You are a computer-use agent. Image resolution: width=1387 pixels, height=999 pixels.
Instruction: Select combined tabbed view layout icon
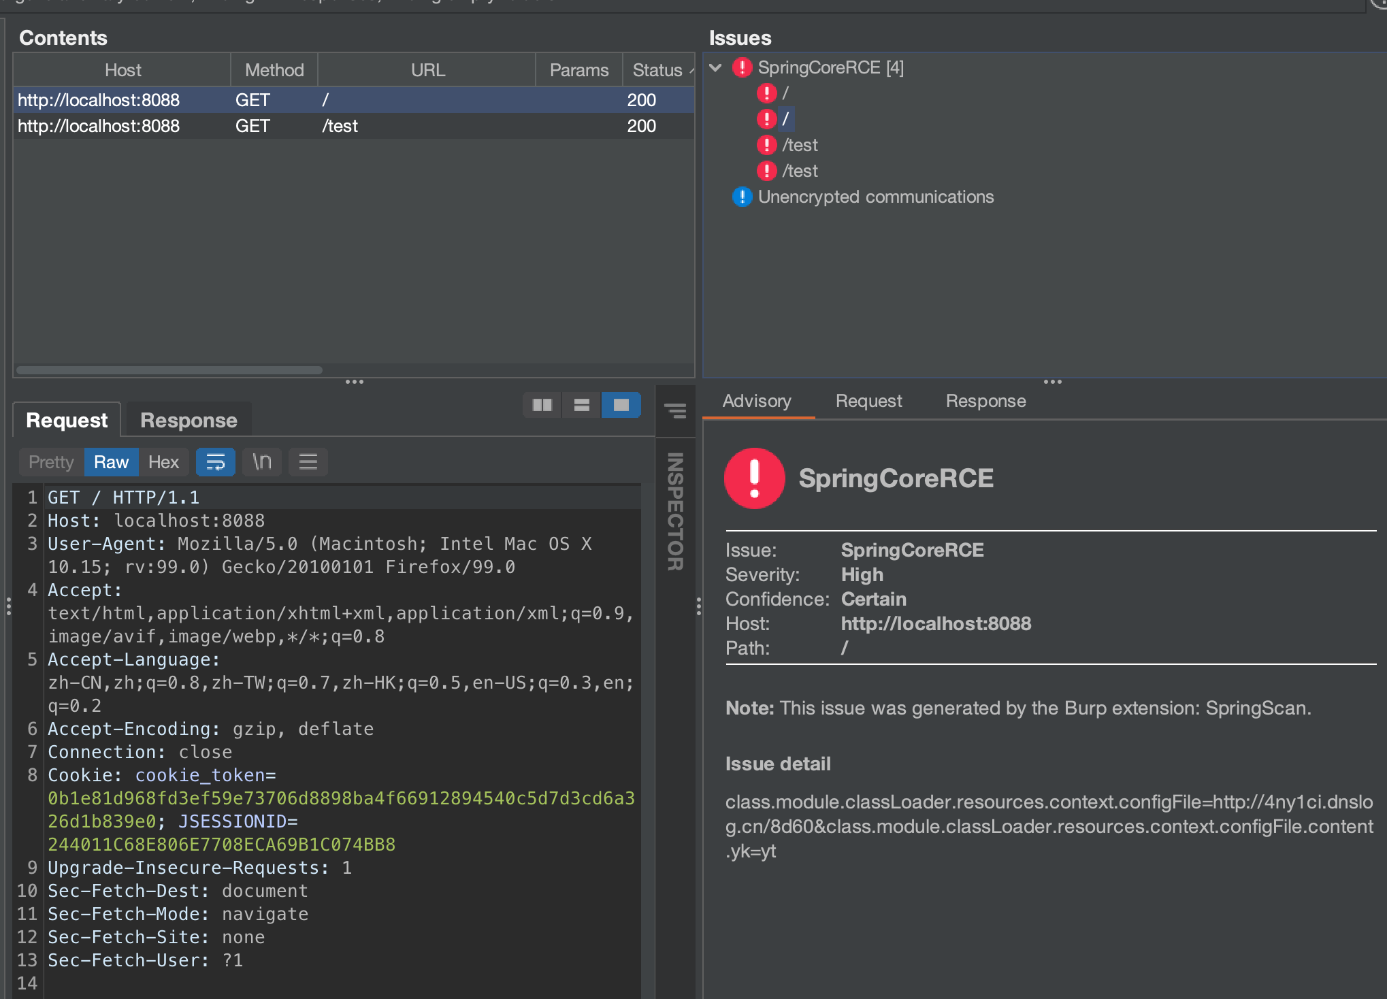(x=621, y=406)
